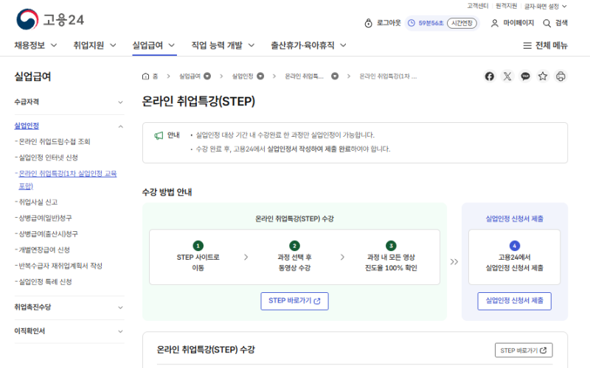Click 실업급여 breadcrumb text

tap(190, 77)
